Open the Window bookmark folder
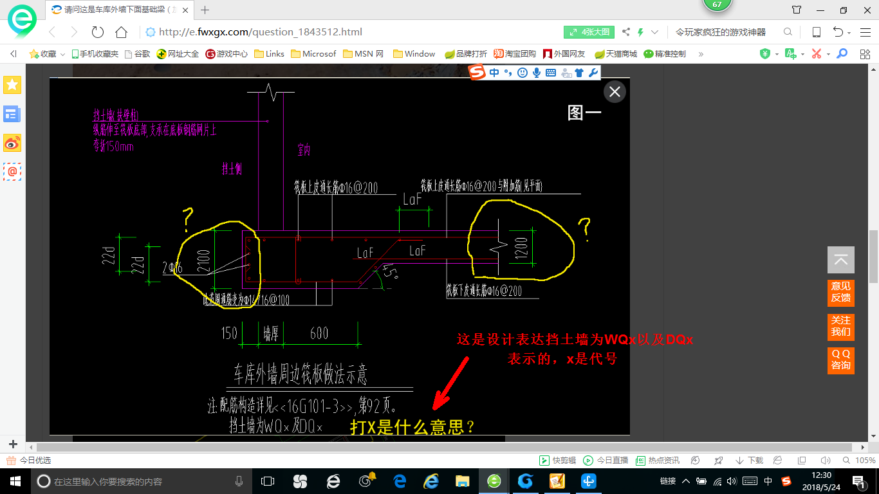879x494 pixels. pyautogui.click(x=414, y=54)
